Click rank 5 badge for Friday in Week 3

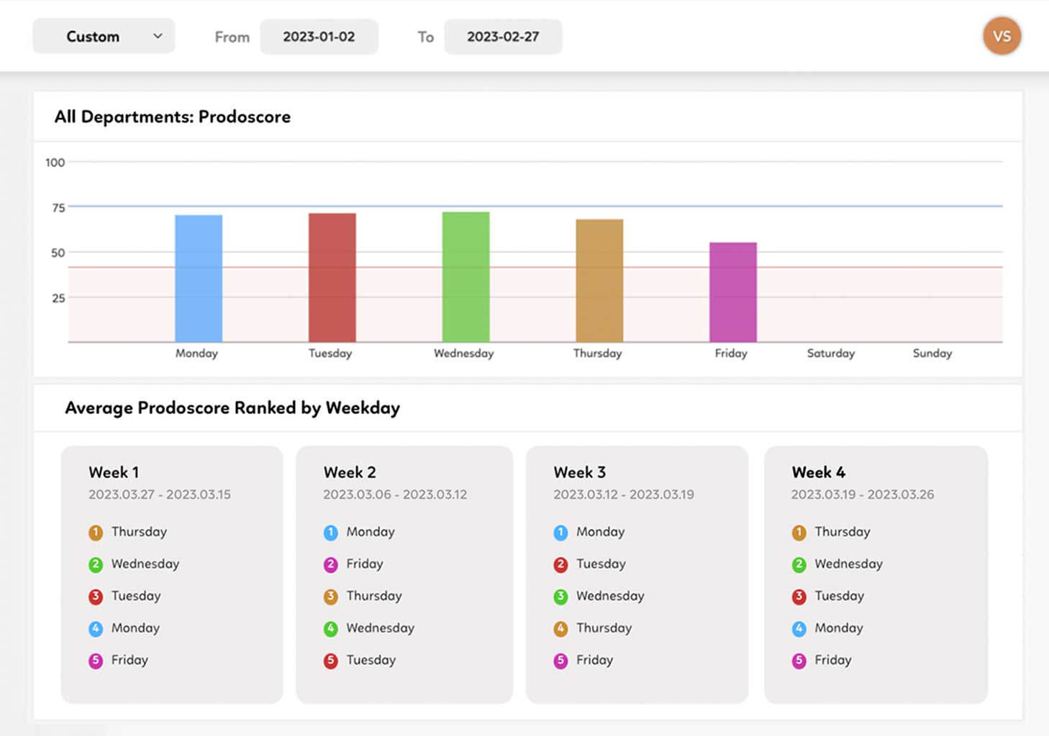560,661
